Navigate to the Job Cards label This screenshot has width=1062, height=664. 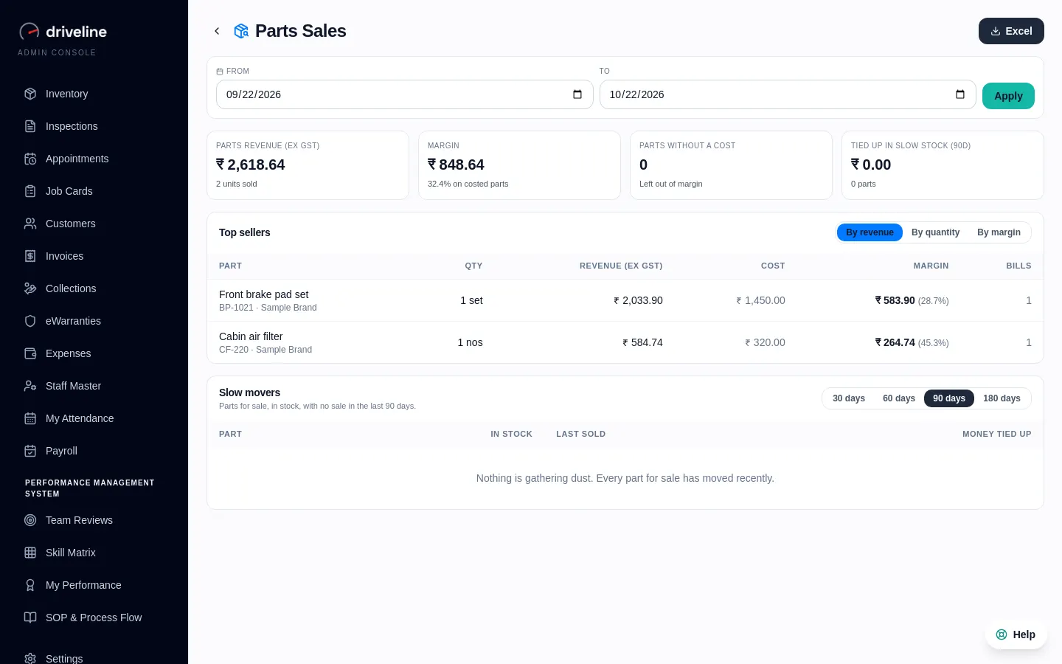click(x=69, y=191)
